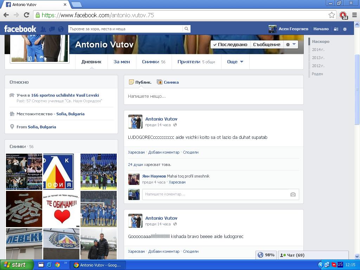The image size is (360, 270).
Task: Click the photo icon beside Снимка
Action: click(x=160, y=82)
